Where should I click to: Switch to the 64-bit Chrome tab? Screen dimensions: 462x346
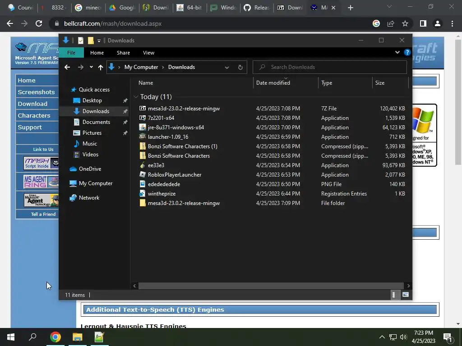[x=189, y=8]
